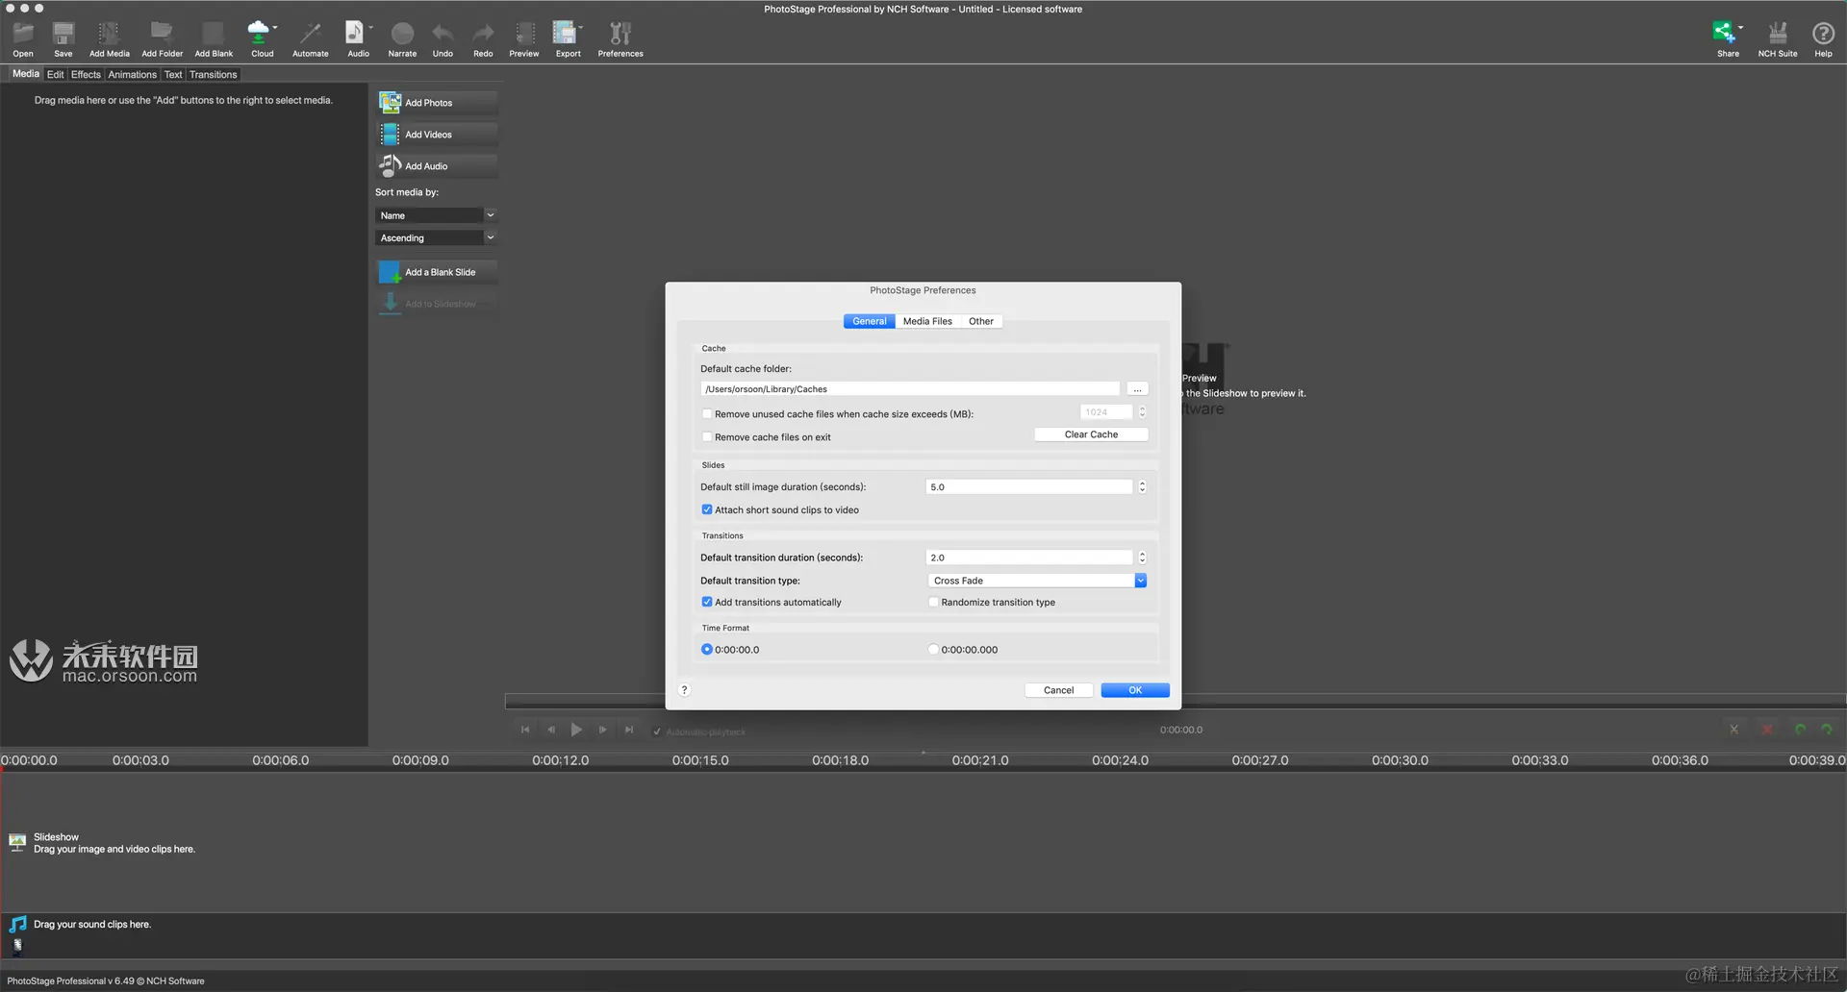Jump to slideshow end in preview controls
The image size is (1847, 992).
click(629, 730)
